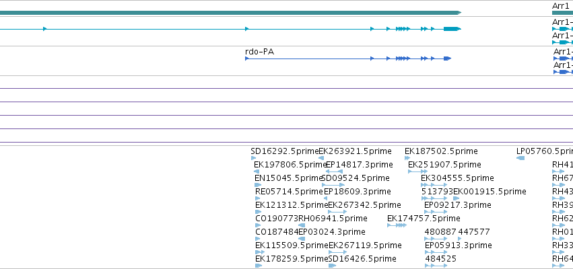The width and height of the screenshot is (573, 269).
Task: Open the SD09524.5prime EST entry
Action: [x=356, y=178]
